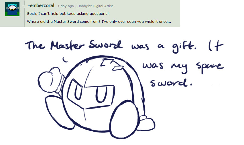The height and width of the screenshot is (145, 244).
Task: Click the crescent mark above character's head
Action: tap(65, 60)
